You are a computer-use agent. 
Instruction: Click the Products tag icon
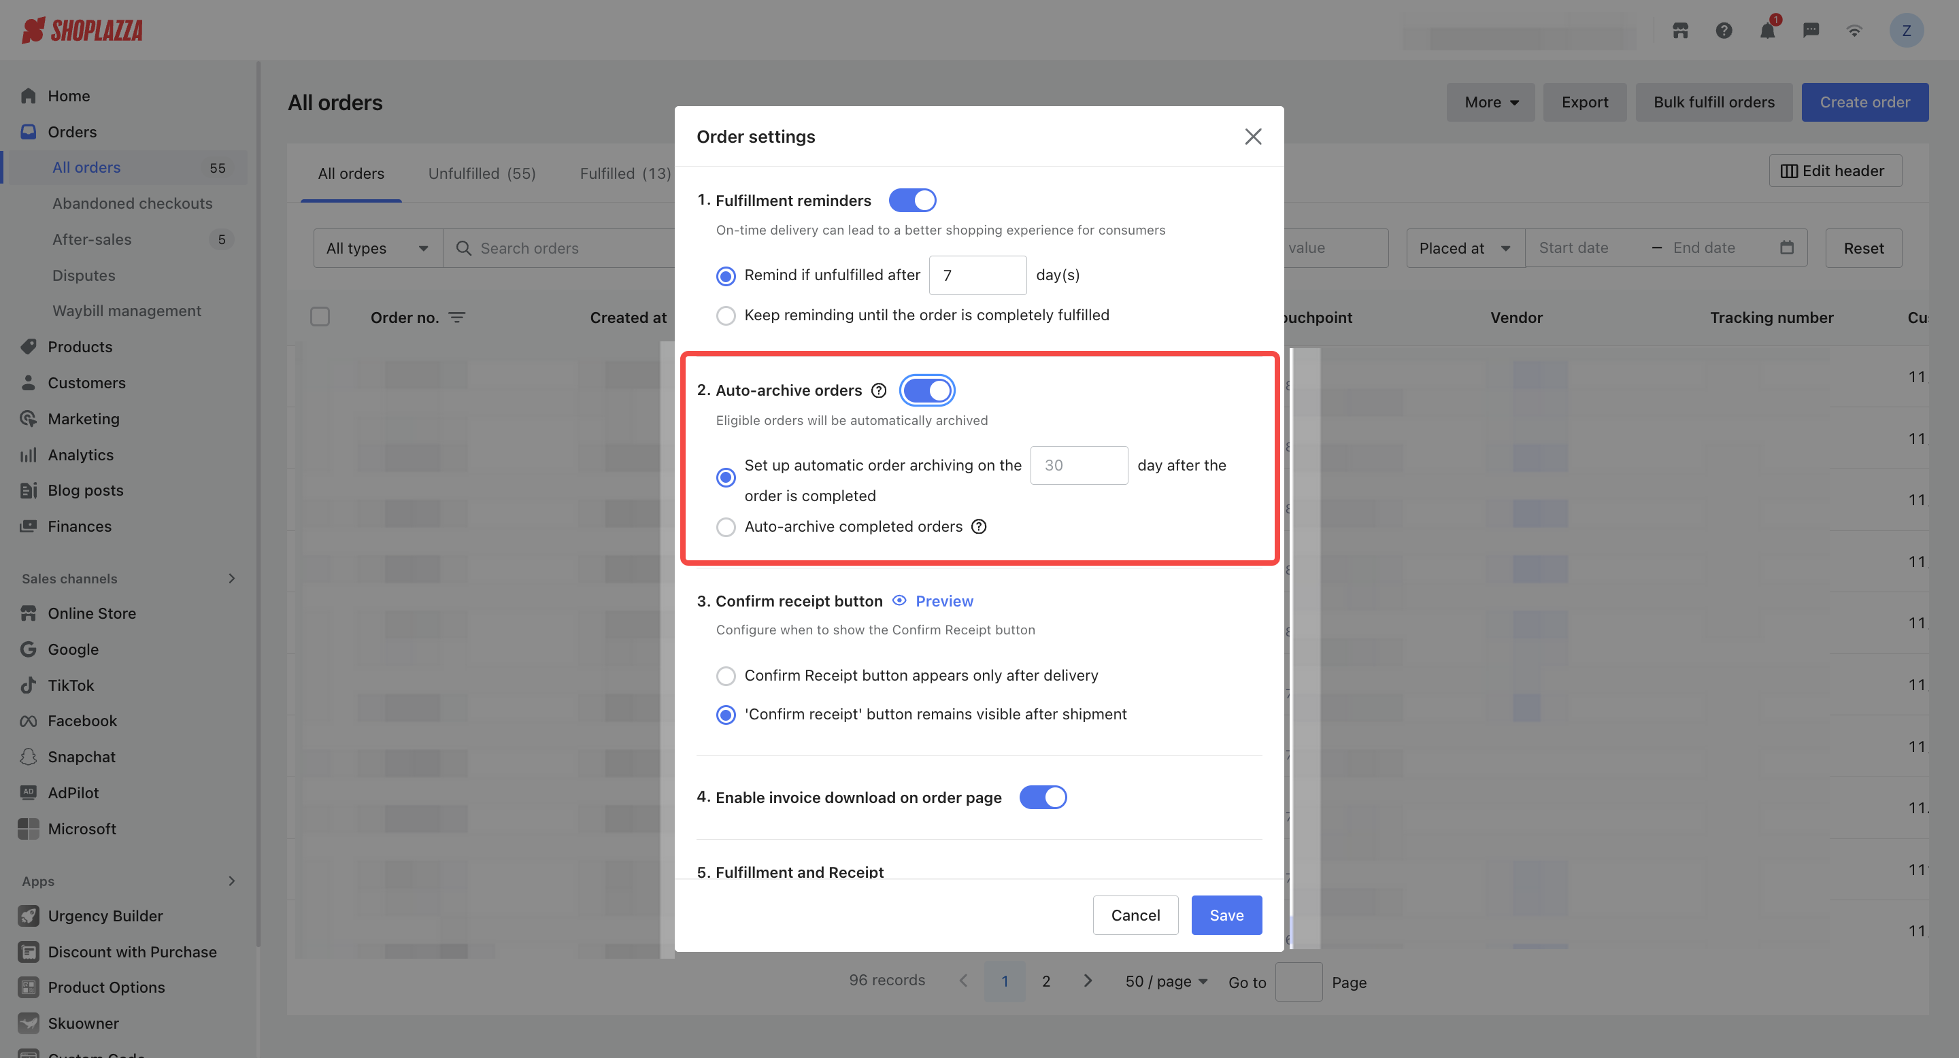tap(28, 347)
